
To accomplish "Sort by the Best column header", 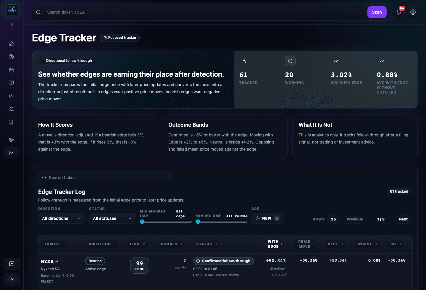I will pos(335,244).
